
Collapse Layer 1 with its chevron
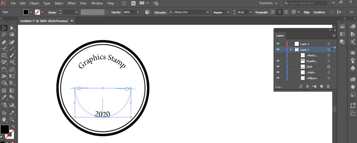tap(291, 49)
